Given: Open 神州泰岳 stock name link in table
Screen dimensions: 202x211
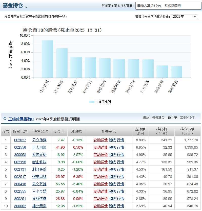Looking at the screenshot, I should 39,206.
